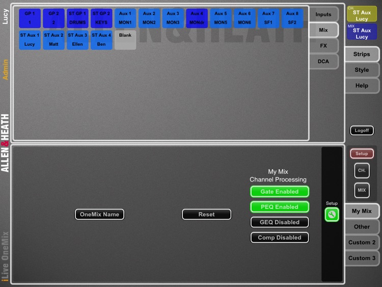382x287 pixels.
Task: Select the GP 2 mix tile
Action: pos(53,18)
